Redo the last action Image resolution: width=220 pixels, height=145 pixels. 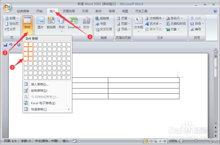pos(19,45)
